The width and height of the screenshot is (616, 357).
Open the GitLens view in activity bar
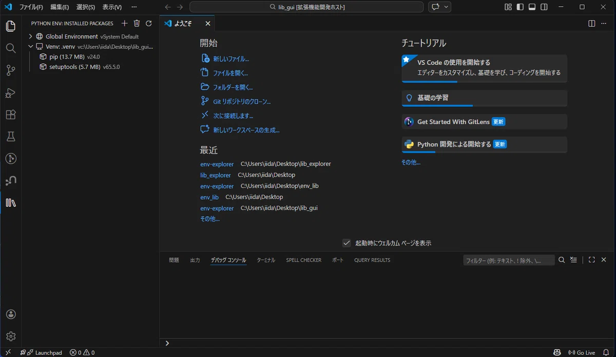11,159
